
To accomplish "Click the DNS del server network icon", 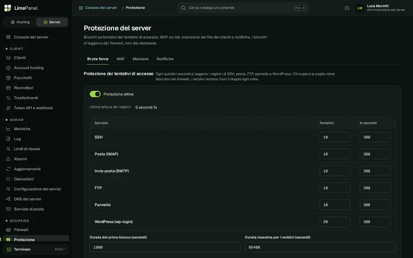I will click(8, 199).
